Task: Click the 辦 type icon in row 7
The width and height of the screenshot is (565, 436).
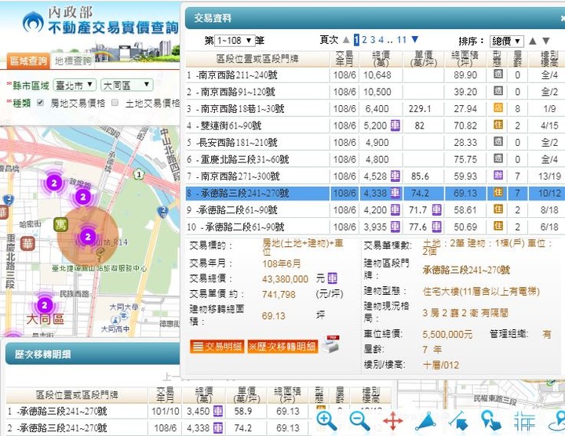Action: click(x=498, y=176)
